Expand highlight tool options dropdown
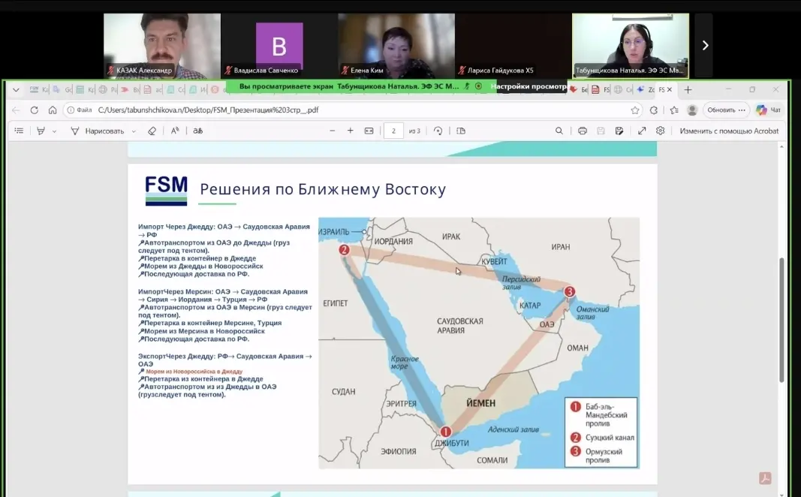This screenshot has width=801, height=497. point(54,131)
